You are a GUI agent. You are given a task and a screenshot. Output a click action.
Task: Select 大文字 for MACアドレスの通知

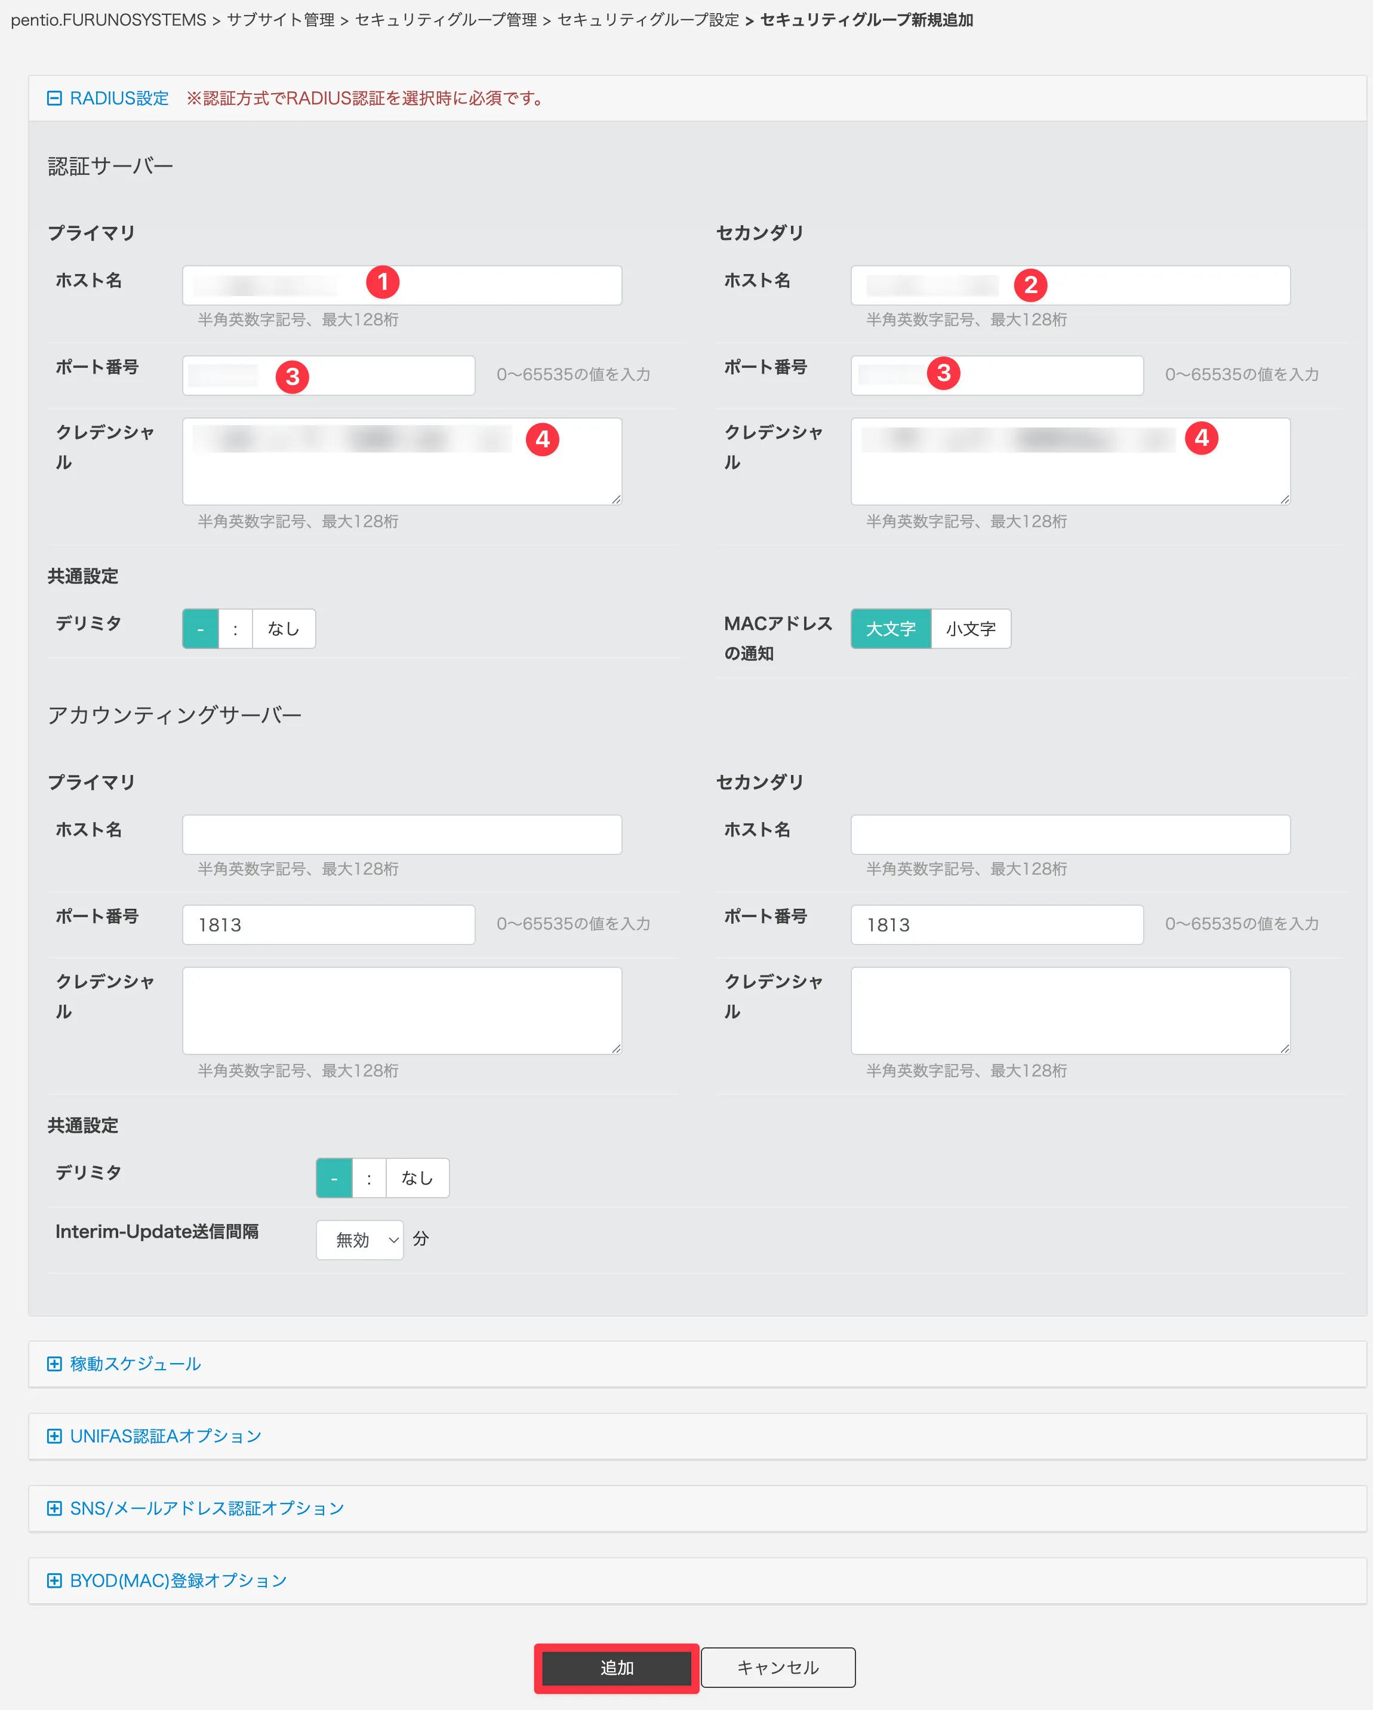click(x=891, y=628)
